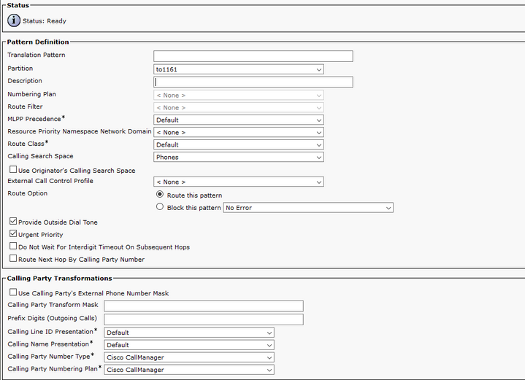Expand Resource Priority Namespace Network Domain dropdown
Viewport: 525px width, 380px height.
click(239, 132)
